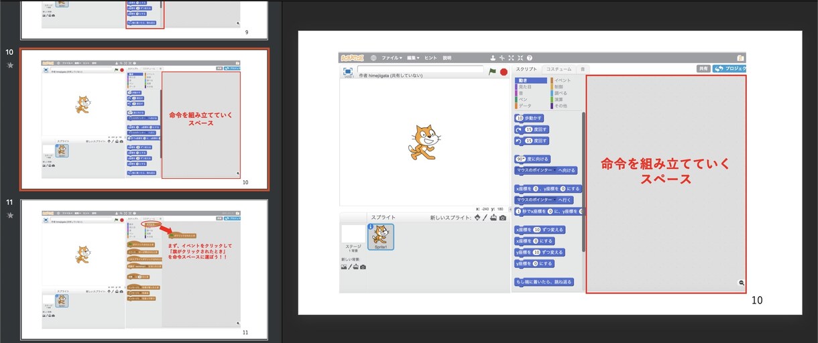This screenshot has height=343, width=818.
Task: Click the shrink sprite icon on main slide
Action: coord(520,58)
